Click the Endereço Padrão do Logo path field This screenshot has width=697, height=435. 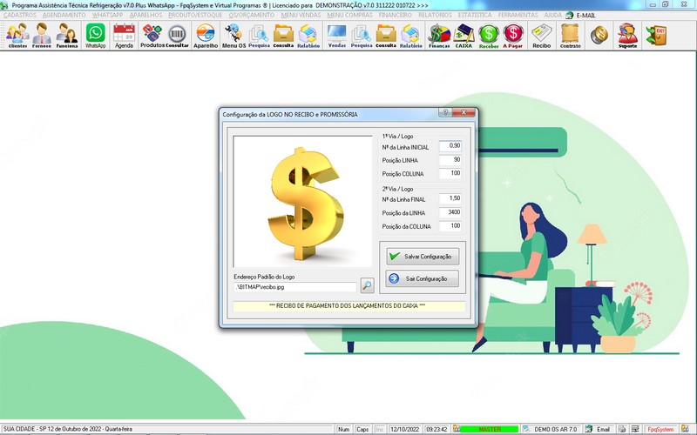[x=294, y=286]
